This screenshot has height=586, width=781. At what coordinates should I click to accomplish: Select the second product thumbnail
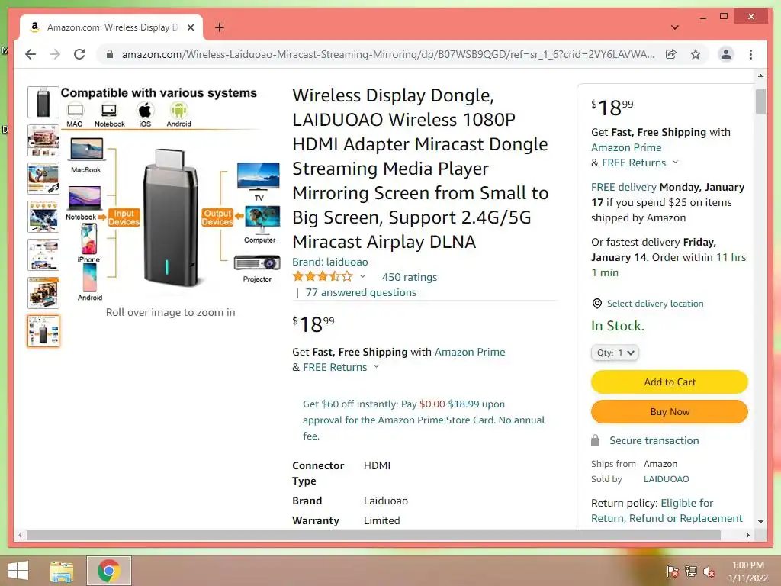pyautogui.click(x=43, y=140)
